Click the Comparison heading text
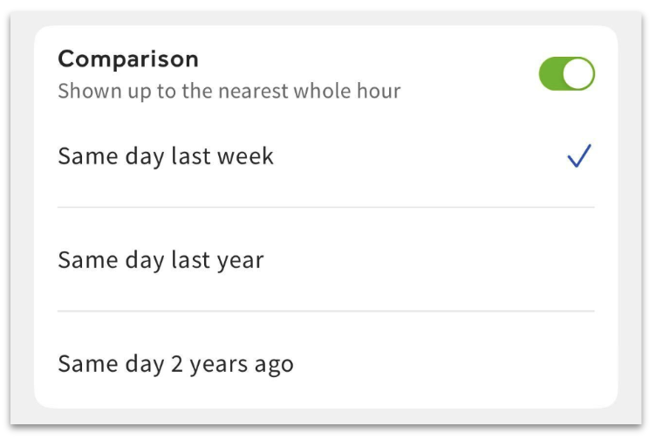 (128, 59)
